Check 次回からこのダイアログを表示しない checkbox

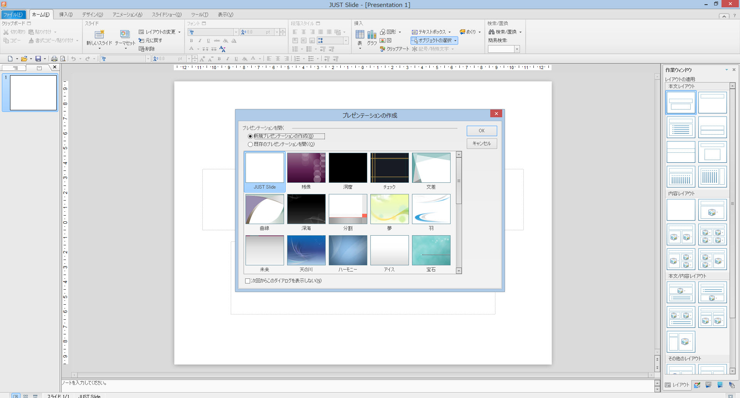point(248,281)
